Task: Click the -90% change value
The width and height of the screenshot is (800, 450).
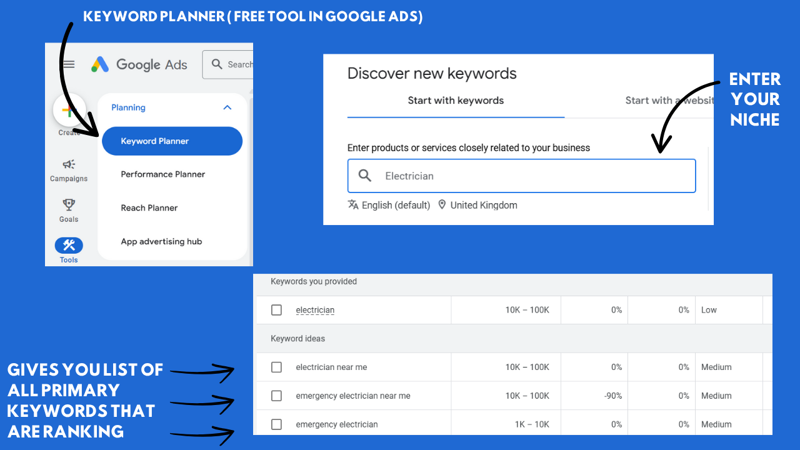Action: coord(612,396)
